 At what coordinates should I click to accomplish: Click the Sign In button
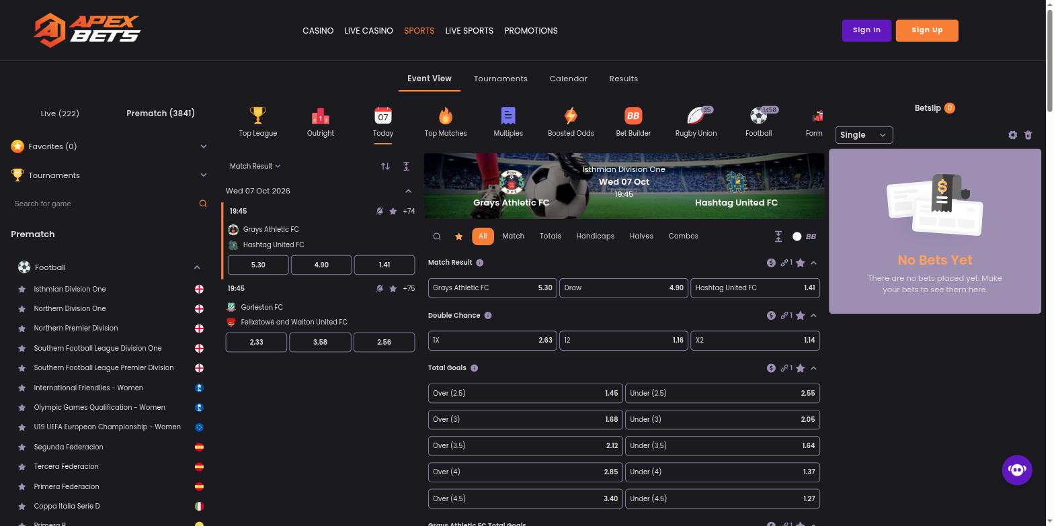click(866, 30)
